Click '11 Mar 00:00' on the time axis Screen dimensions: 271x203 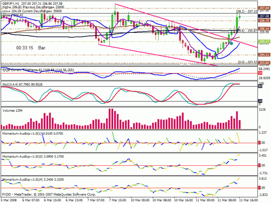pyautogui.click(x=205, y=200)
